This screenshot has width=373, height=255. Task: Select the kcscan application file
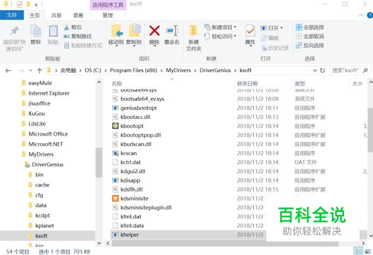[128, 153]
